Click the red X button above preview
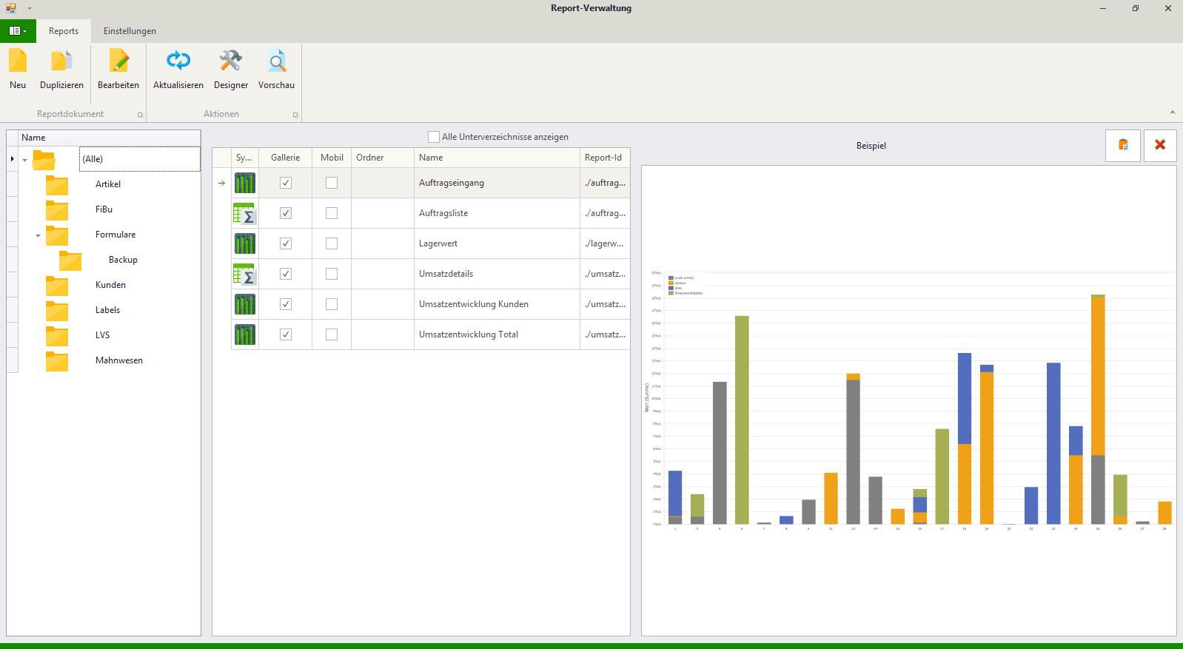The image size is (1183, 649). pos(1159,145)
